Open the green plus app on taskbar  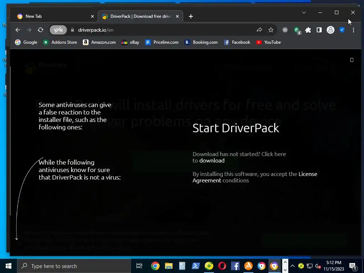click(209, 266)
